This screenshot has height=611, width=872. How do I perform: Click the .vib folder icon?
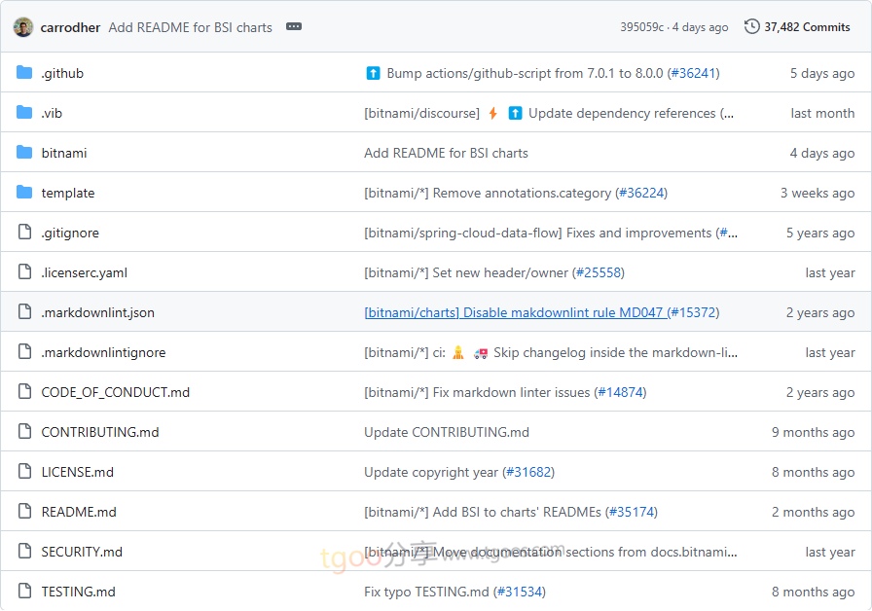pyautogui.click(x=24, y=113)
